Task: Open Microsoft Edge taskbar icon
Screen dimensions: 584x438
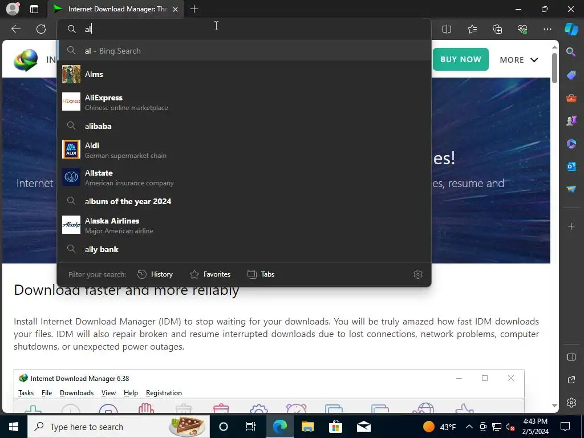Action: click(x=279, y=427)
